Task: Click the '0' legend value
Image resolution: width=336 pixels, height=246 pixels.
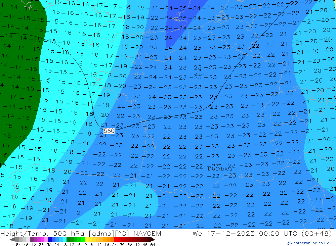Action: (85, 245)
